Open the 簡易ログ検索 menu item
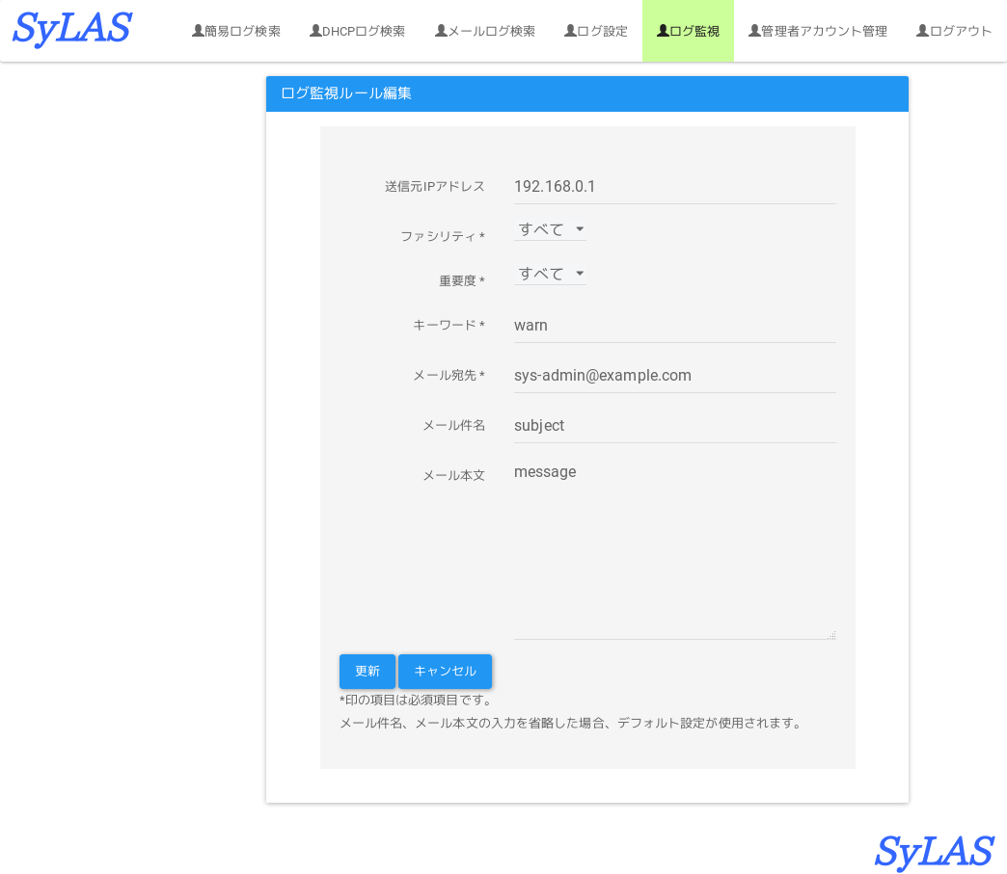The image size is (1007, 874). (x=236, y=31)
